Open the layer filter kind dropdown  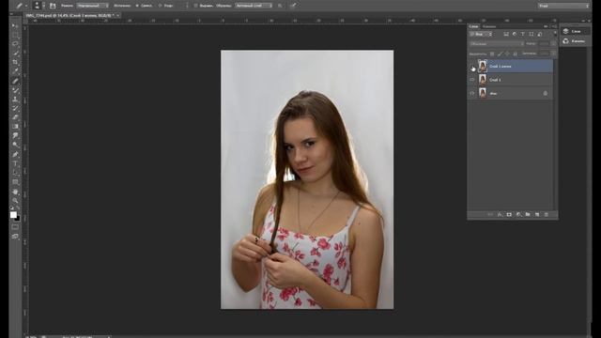(481, 35)
